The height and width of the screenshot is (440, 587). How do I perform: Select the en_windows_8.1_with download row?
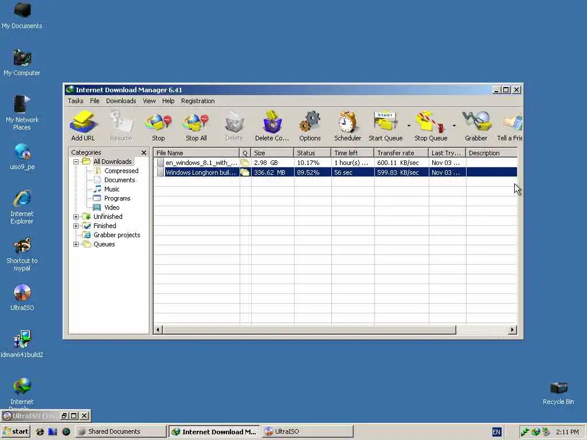click(x=335, y=163)
